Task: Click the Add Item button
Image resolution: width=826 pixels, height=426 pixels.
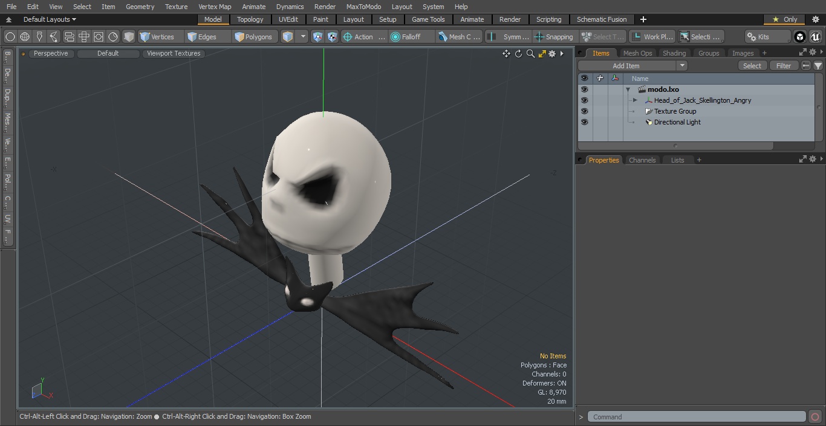Action: (x=626, y=66)
